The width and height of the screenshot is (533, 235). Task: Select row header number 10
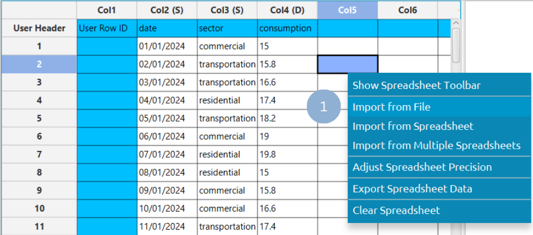(39, 208)
